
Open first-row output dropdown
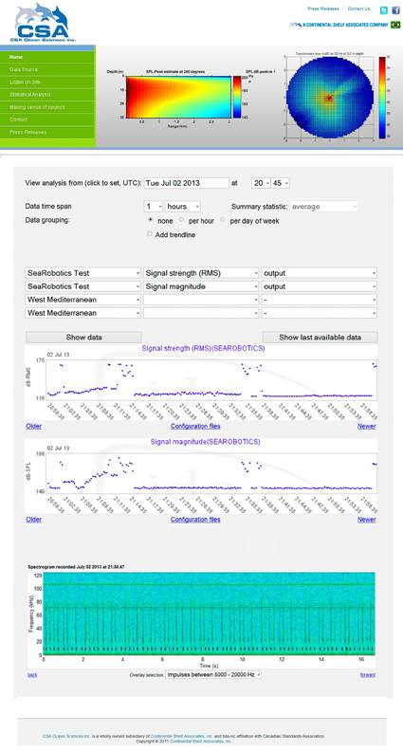tap(319, 273)
